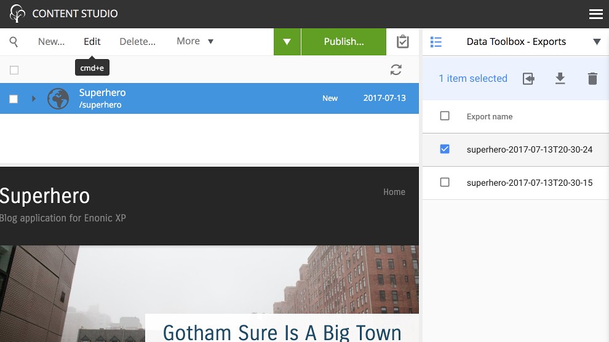Screen dimensions: 609x342
Task: Open Gotham Sure Is A Big Town post
Action: [282, 333]
